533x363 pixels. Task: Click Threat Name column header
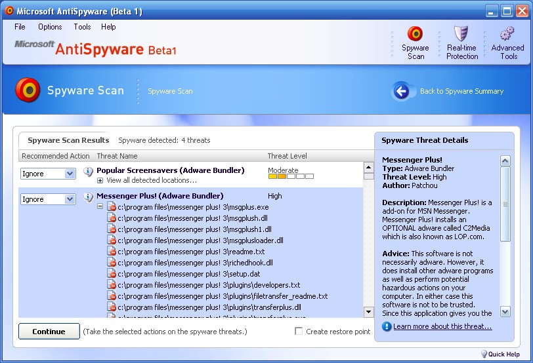117,156
